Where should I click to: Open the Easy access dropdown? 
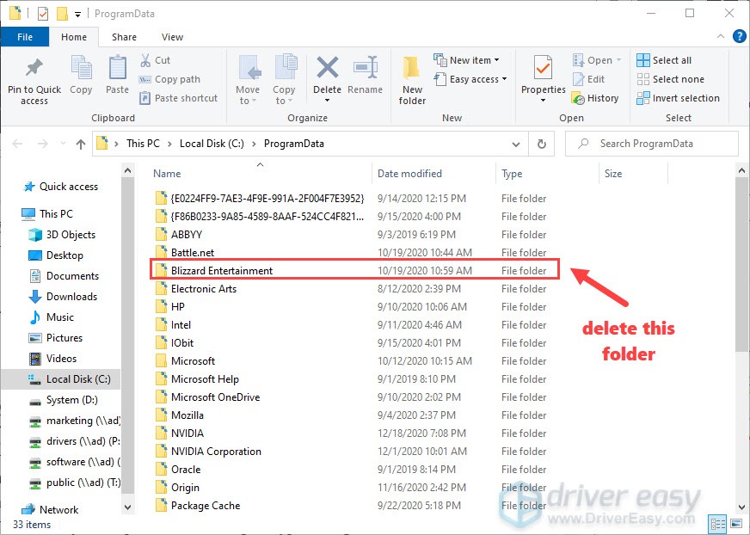click(470, 79)
